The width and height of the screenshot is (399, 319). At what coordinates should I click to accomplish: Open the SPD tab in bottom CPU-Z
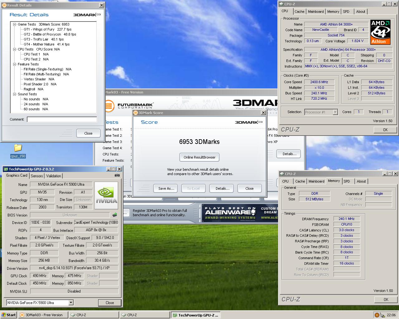[347, 181]
